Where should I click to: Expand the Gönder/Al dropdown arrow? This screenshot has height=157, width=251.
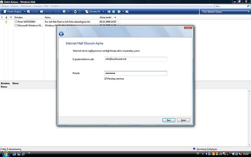103,11
